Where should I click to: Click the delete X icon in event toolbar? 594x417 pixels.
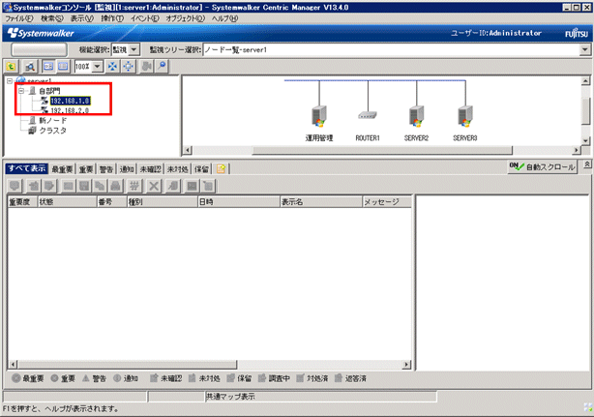(153, 185)
